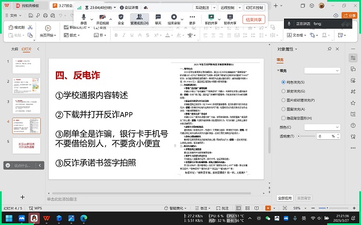Click the Fill tab in Object Properties
This screenshot has height=225, width=361.
[x=280, y=59]
